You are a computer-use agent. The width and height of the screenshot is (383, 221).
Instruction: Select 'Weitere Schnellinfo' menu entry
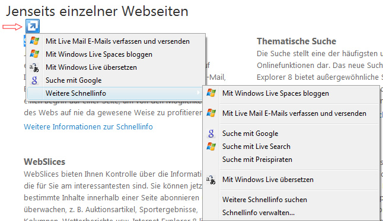(115, 93)
